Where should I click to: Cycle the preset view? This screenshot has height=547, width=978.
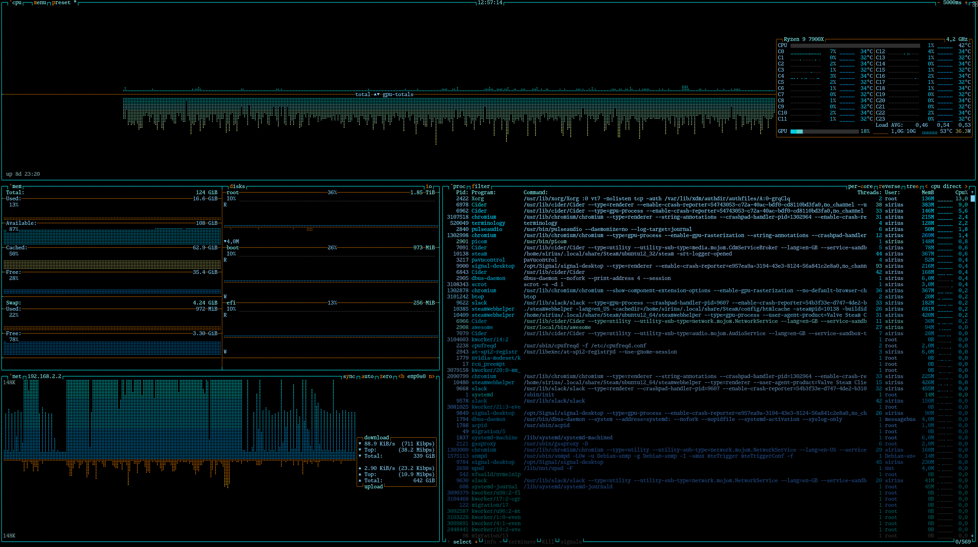click(64, 3)
